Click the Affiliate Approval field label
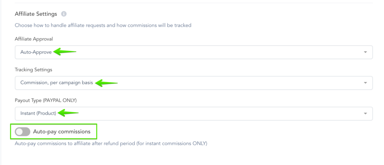 (33, 39)
